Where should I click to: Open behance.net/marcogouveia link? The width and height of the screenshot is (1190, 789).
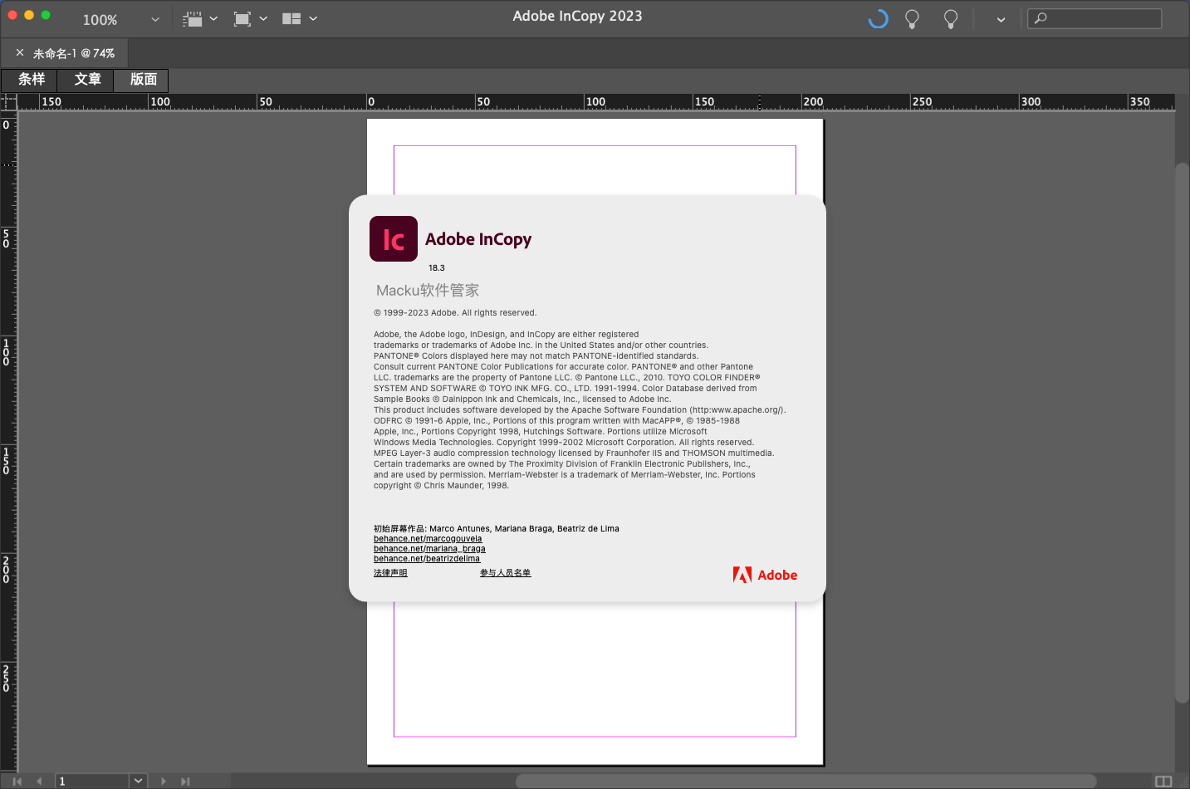click(428, 539)
